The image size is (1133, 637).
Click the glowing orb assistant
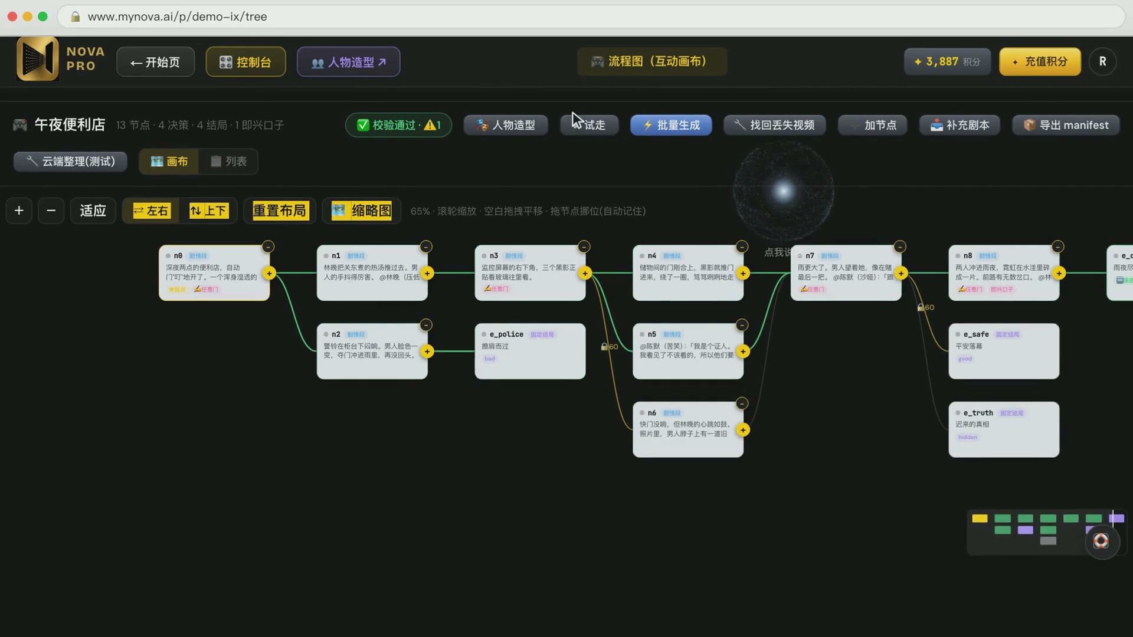pyautogui.click(x=784, y=191)
